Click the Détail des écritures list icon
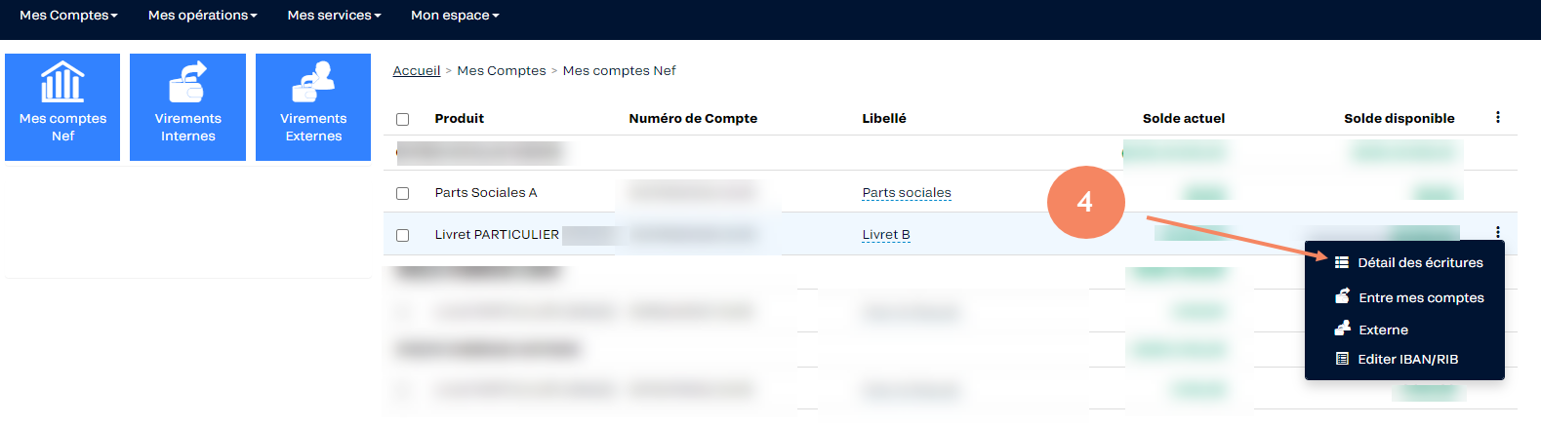The height and width of the screenshot is (427, 1541). pyautogui.click(x=1342, y=262)
